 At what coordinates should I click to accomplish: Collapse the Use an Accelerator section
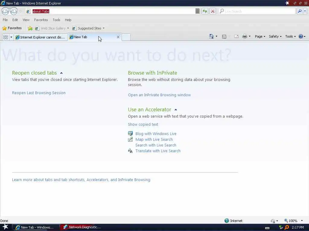(x=176, y=110)
